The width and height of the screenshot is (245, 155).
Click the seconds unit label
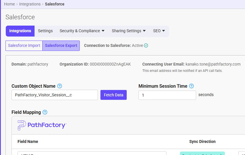click(206, 95)
